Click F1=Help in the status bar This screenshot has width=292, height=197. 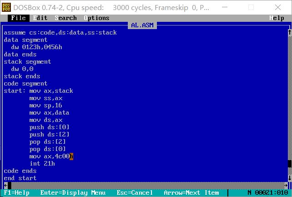(x=16, y=192)
